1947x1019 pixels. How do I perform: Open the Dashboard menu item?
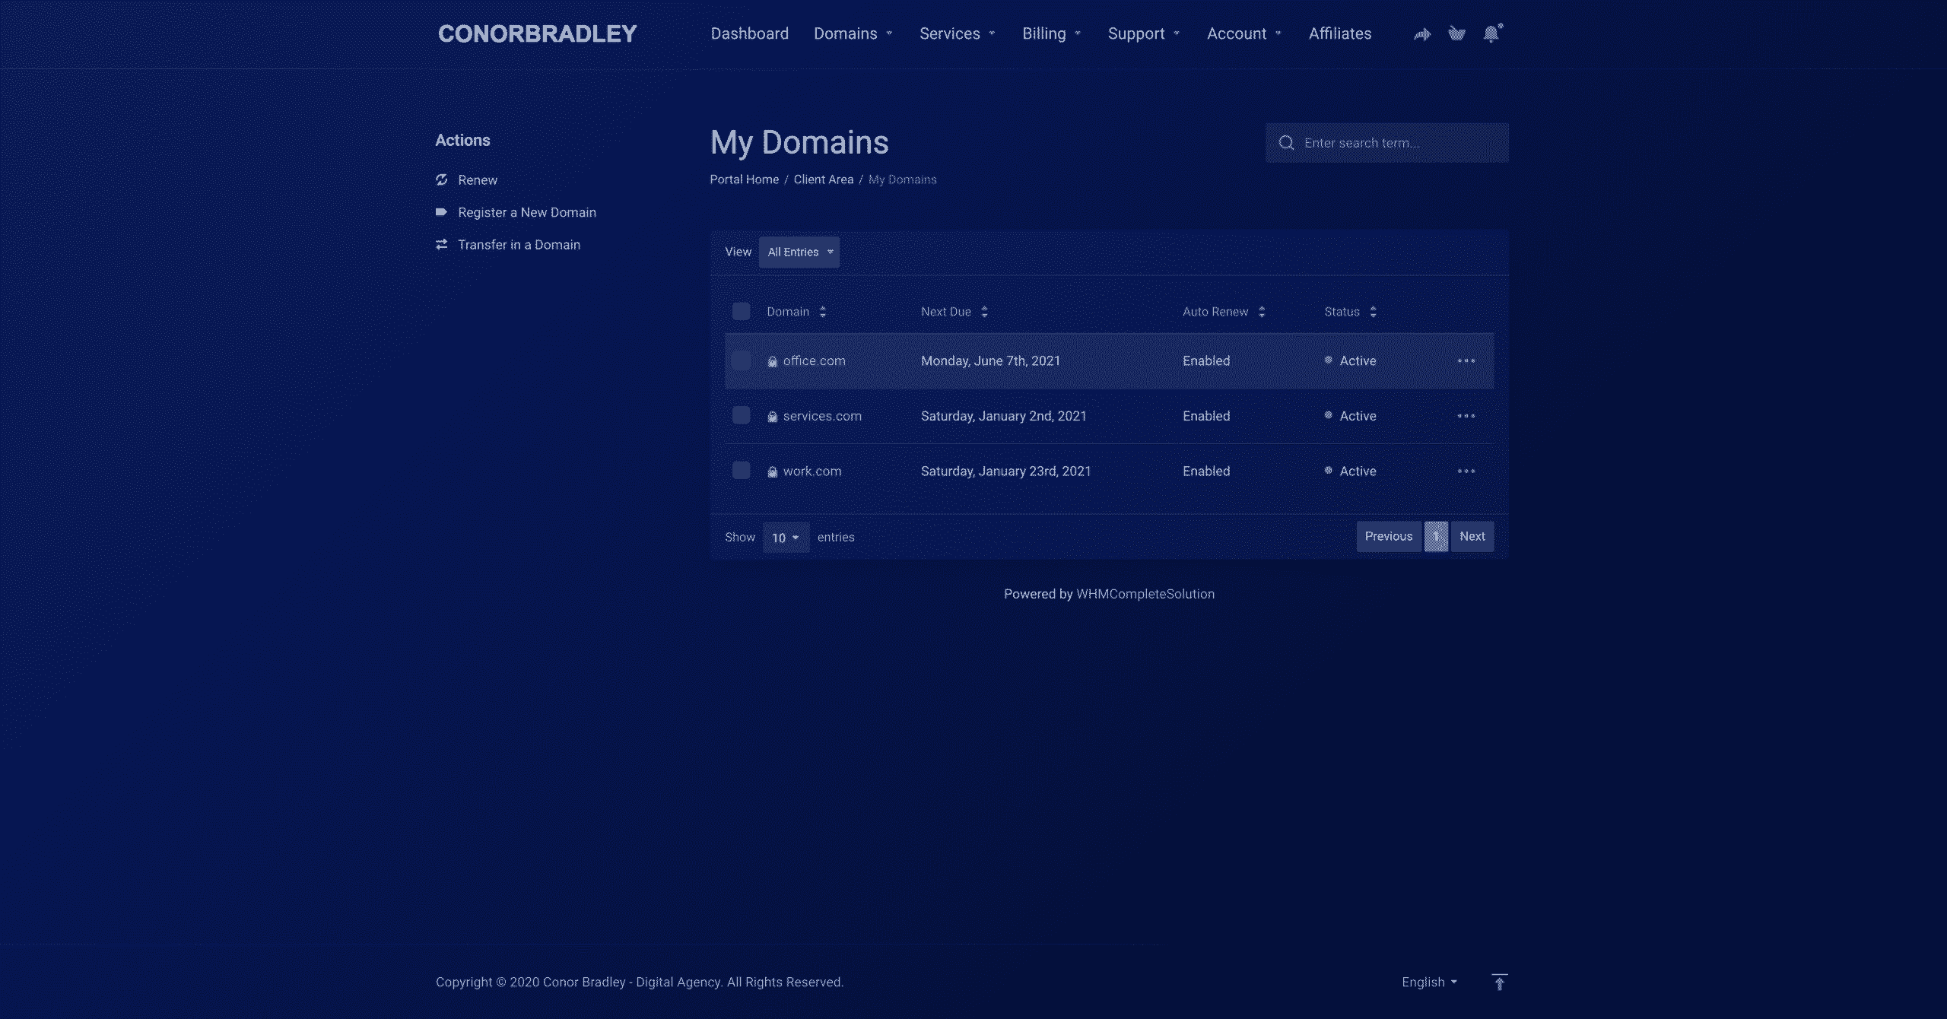point(749,33)
